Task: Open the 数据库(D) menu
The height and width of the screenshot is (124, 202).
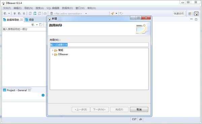Action: (x=67, y=8)
